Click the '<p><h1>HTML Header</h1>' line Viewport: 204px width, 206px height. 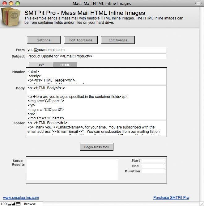point(51,80)
